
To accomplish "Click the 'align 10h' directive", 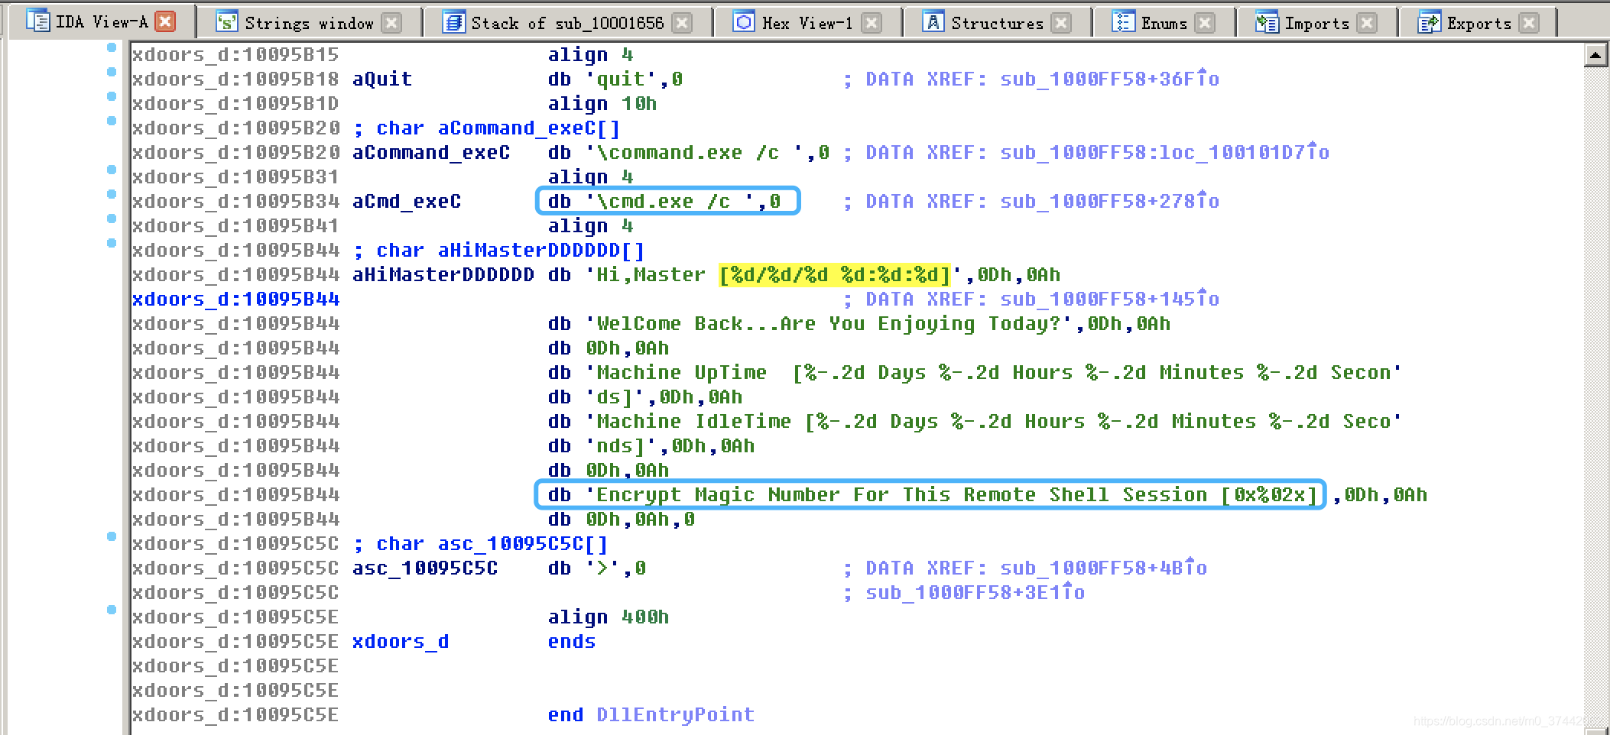I will pyautogui.click(x=602, y=103).
